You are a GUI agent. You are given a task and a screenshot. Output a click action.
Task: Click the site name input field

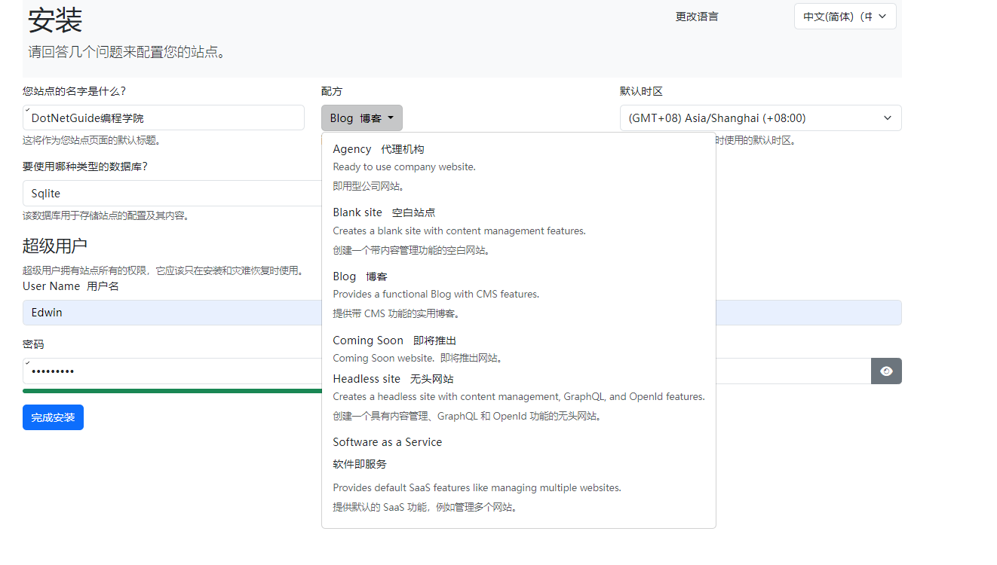click(164, 118)
